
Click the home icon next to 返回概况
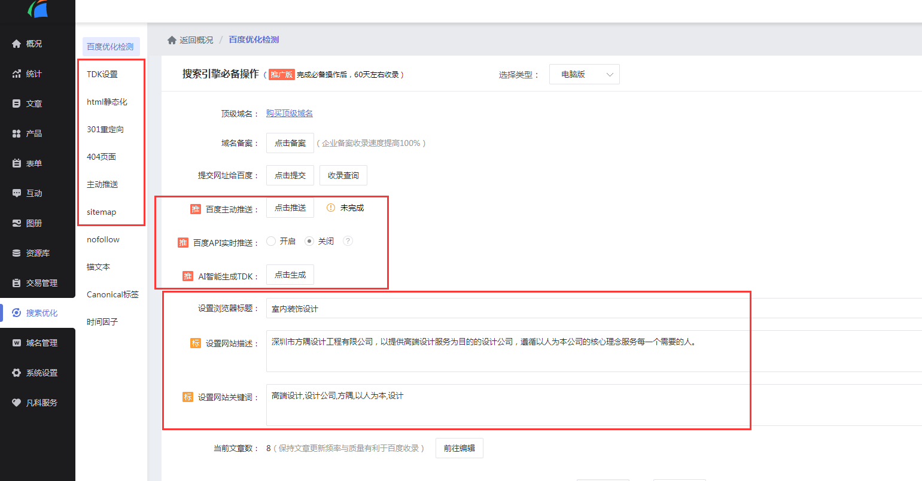[172, 40]
